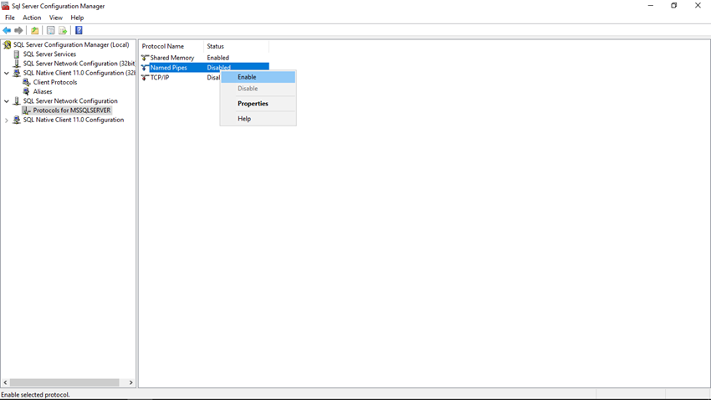
Task: Click the Named Pipes protocol icon
Action: coord(145,68)
